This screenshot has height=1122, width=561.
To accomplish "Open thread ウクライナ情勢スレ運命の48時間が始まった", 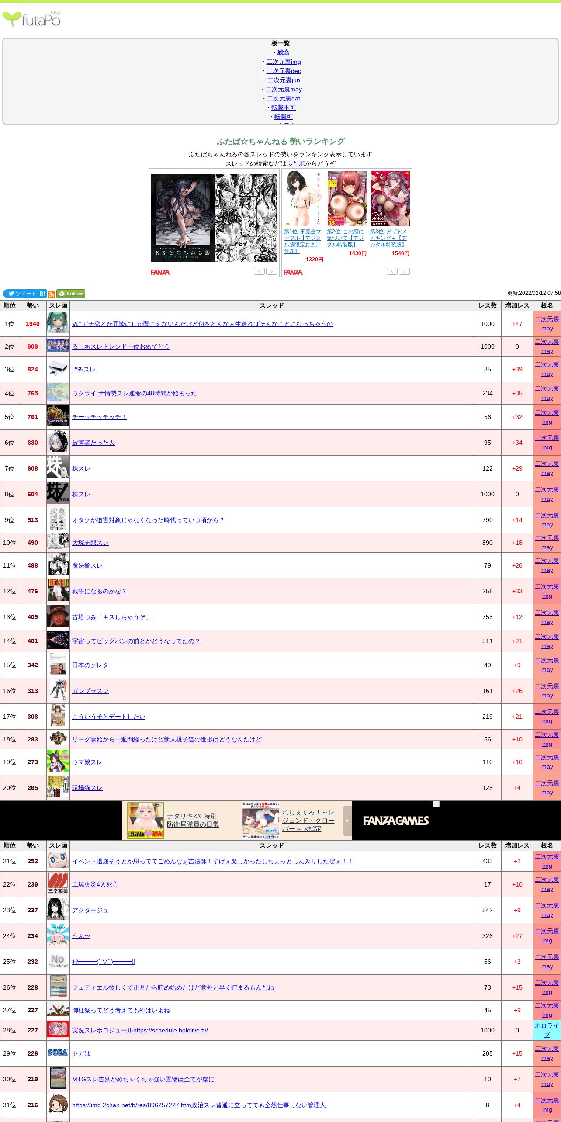I will (x=134, y=393).
